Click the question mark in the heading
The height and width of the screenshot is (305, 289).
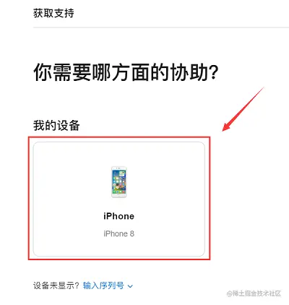213,72
